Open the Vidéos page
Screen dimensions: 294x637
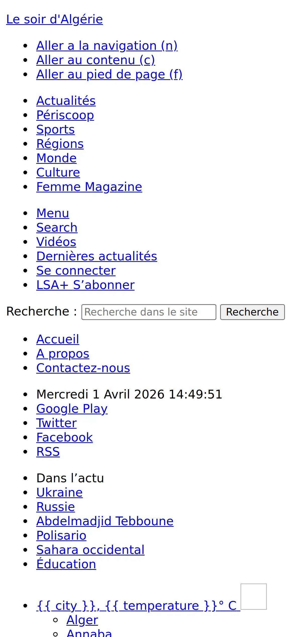pyautogui.click(x=56, y=242)
